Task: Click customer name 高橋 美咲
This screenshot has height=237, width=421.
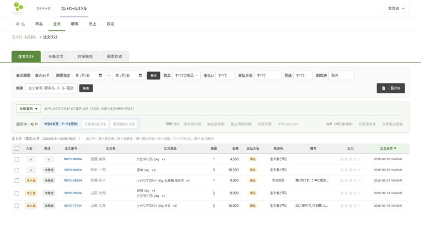Action: click(98, 159)
